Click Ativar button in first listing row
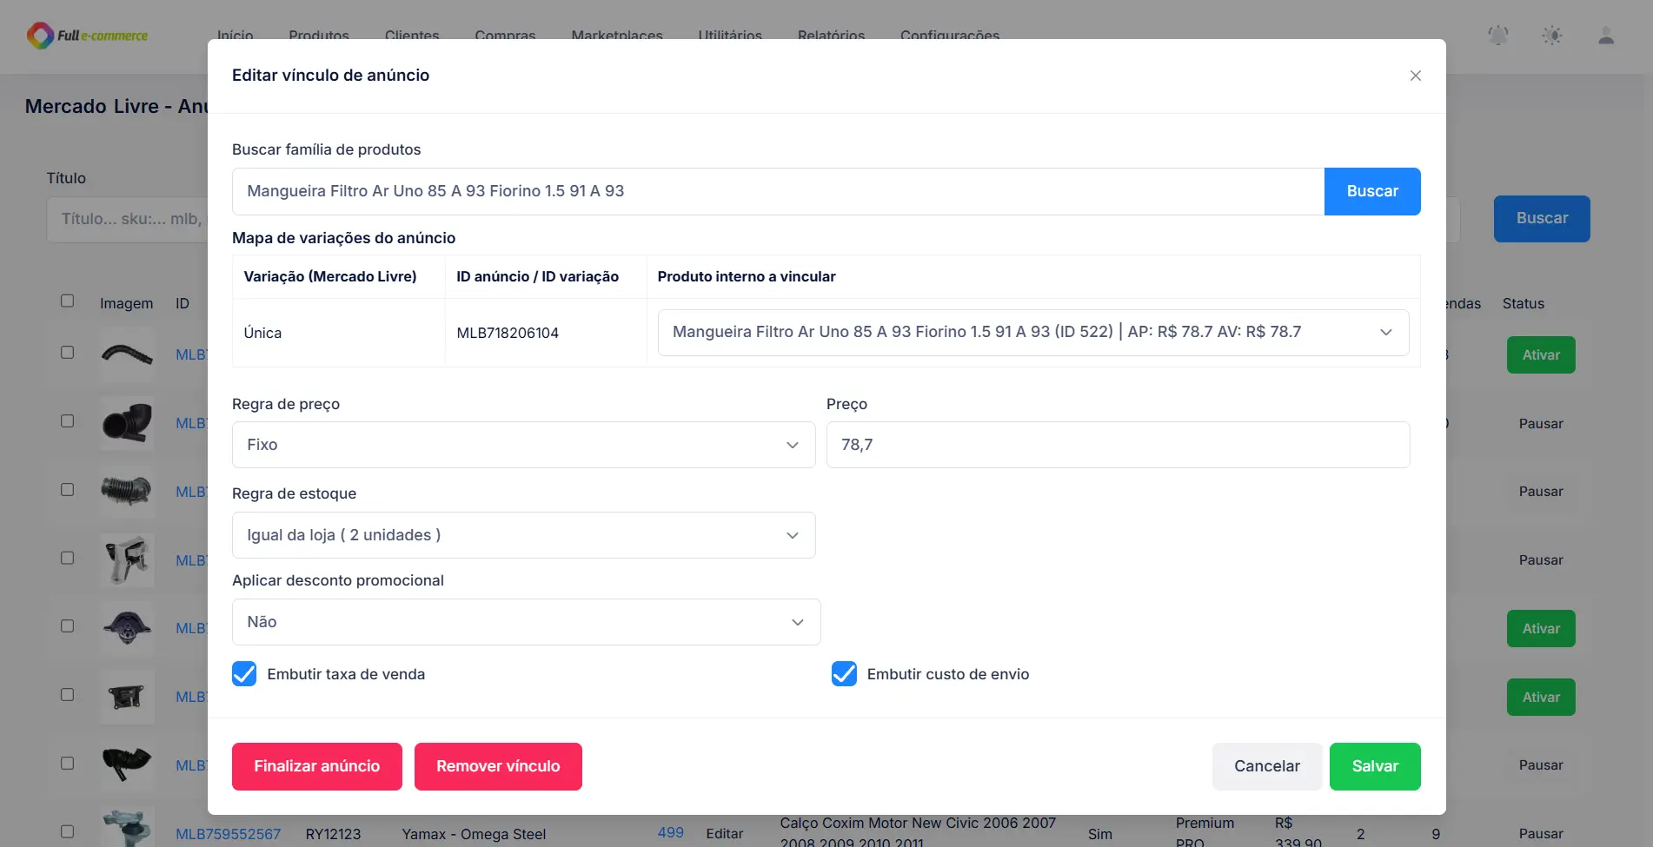 [x=1541, y=354]
